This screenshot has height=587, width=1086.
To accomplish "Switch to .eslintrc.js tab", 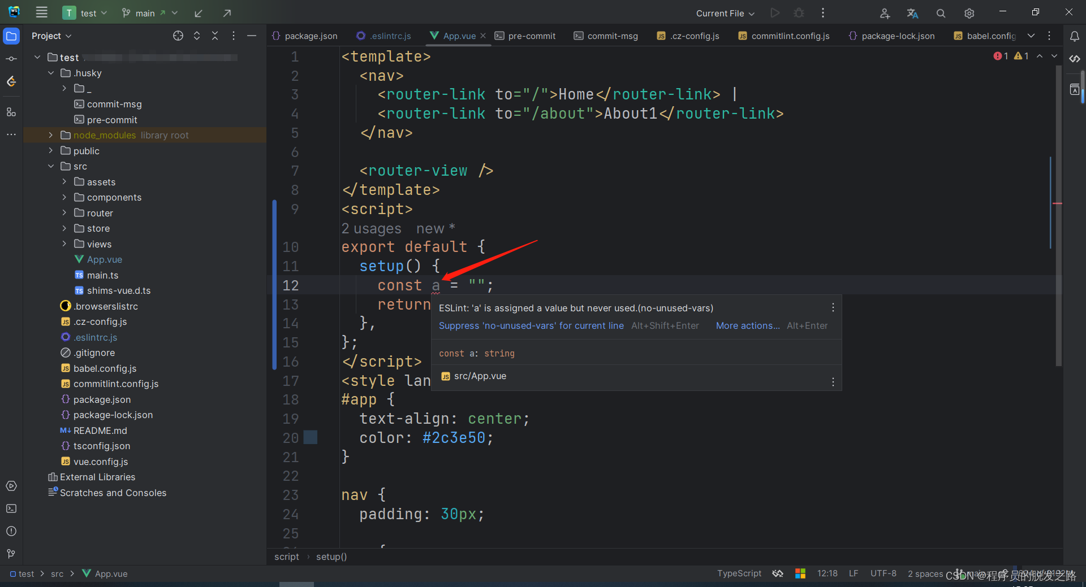I will pos(384,36).
